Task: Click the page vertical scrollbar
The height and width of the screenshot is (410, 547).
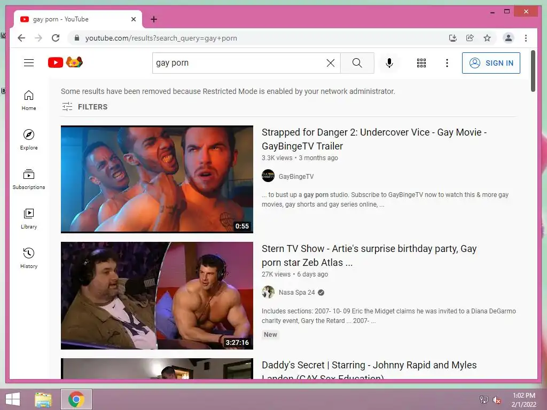Action: coord(533,71)
